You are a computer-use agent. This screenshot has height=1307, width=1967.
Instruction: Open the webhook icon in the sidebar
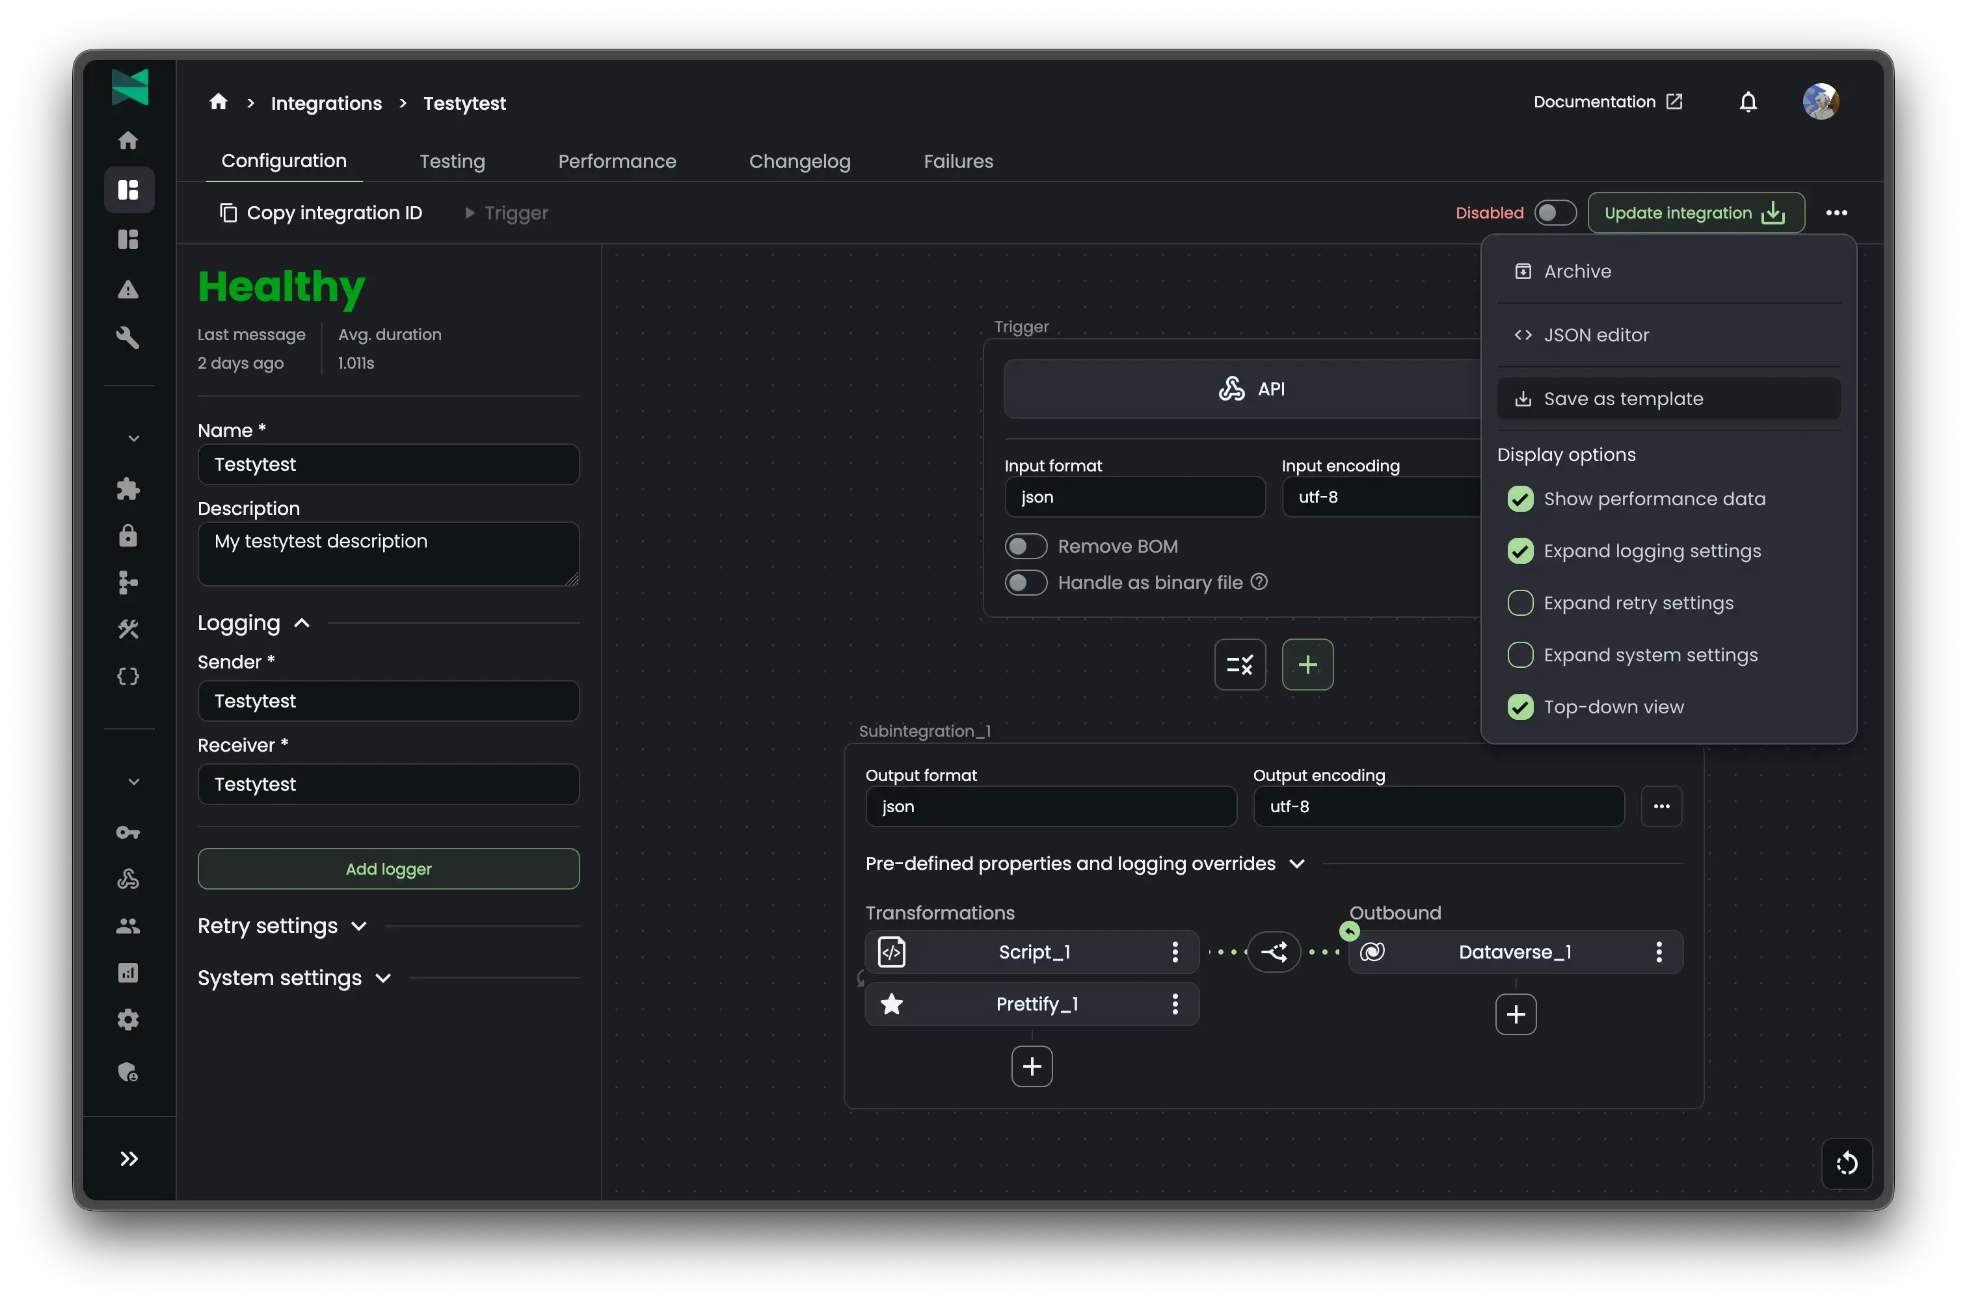pos(129,878)
